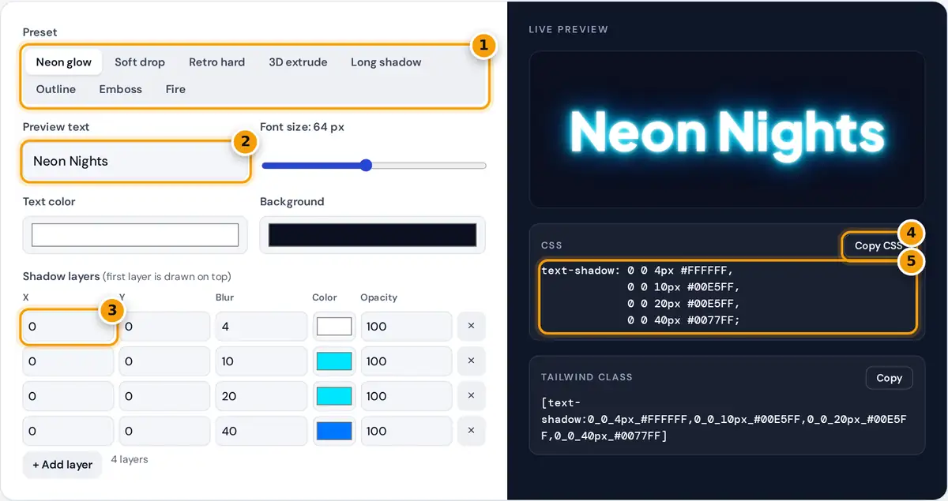Open the Background color picker

373,235
